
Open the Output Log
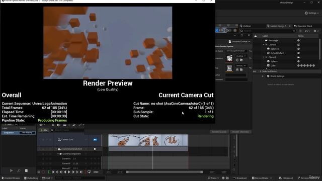(31, 178)
